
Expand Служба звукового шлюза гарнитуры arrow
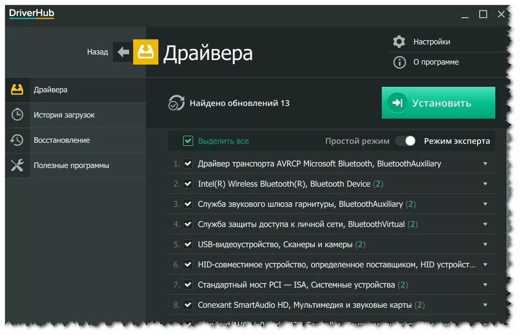485,204
